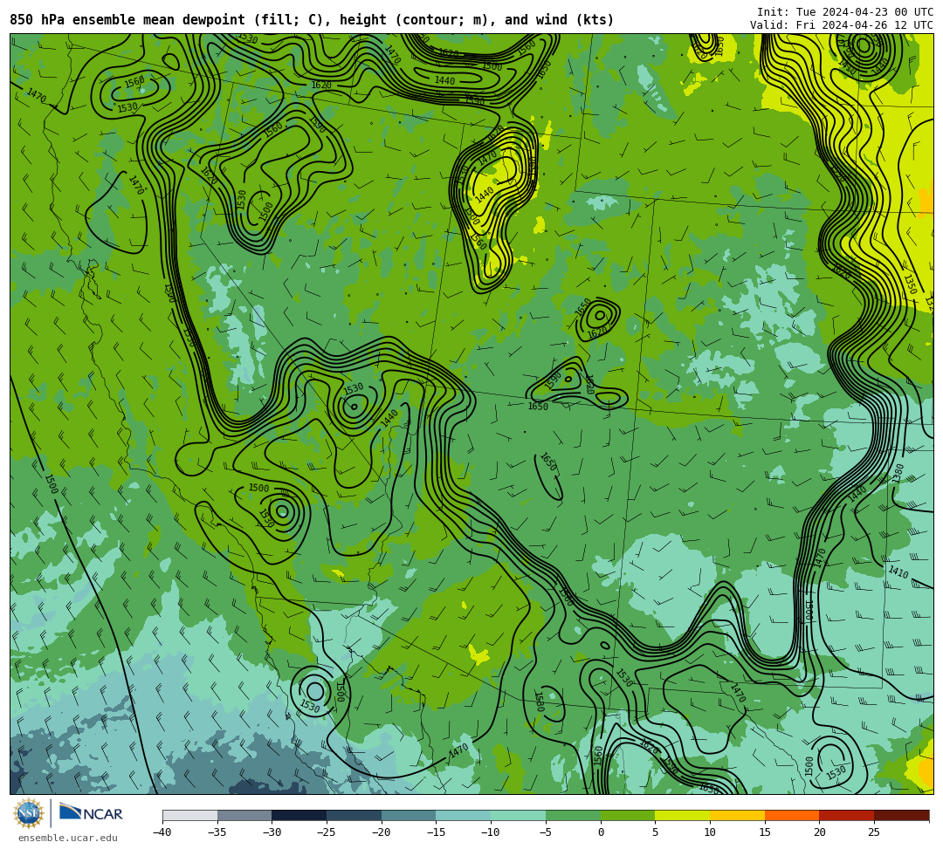Click the NSF logo emblem

tap(29, 813)
